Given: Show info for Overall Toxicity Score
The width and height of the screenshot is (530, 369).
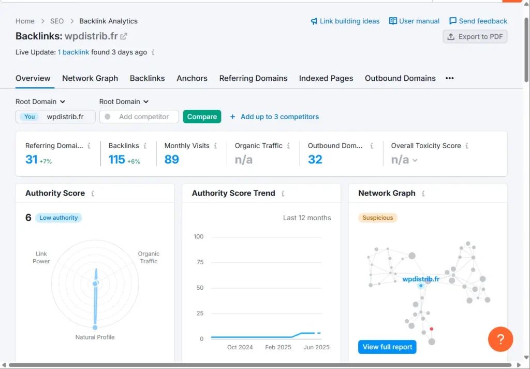Looking at the screenshot, I should (x=467, y=146).
